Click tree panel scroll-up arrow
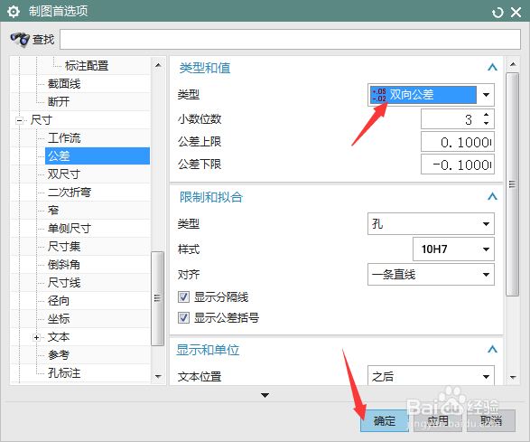 (158, 65)
